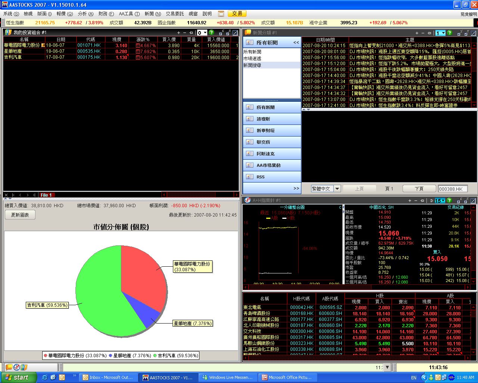Click the A+H quote detail horizontal scrollbar
This screenshot has height=383, width=478.
357,287
